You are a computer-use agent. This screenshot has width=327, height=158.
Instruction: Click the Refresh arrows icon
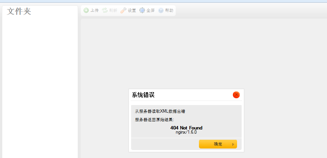(105, 10)
